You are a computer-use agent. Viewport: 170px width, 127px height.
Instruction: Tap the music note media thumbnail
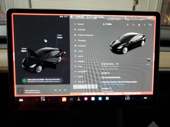point(20,90)
